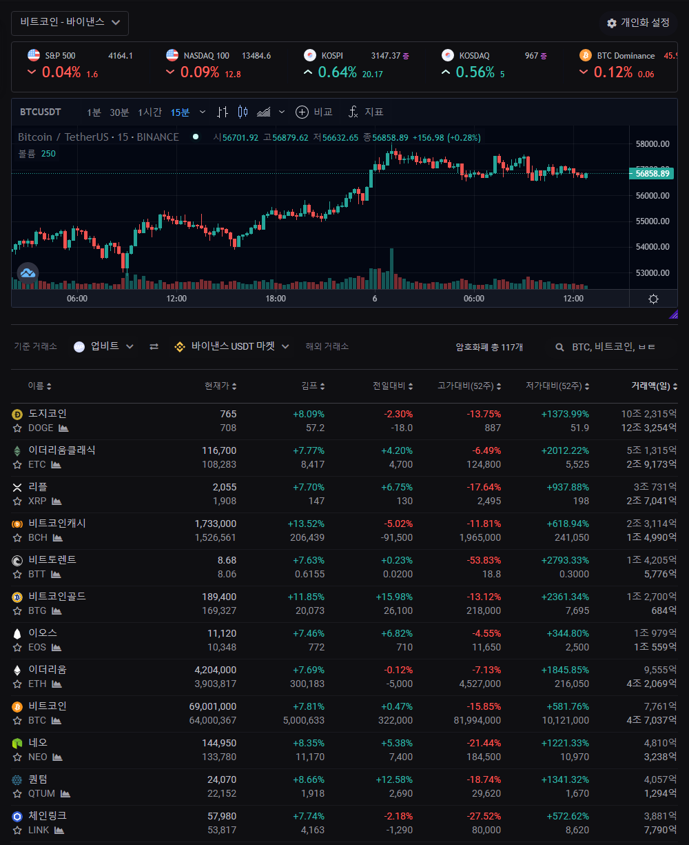Favorite EOS with its star
This screenshot has height=845, width=689.
click(x=17, y=647)
